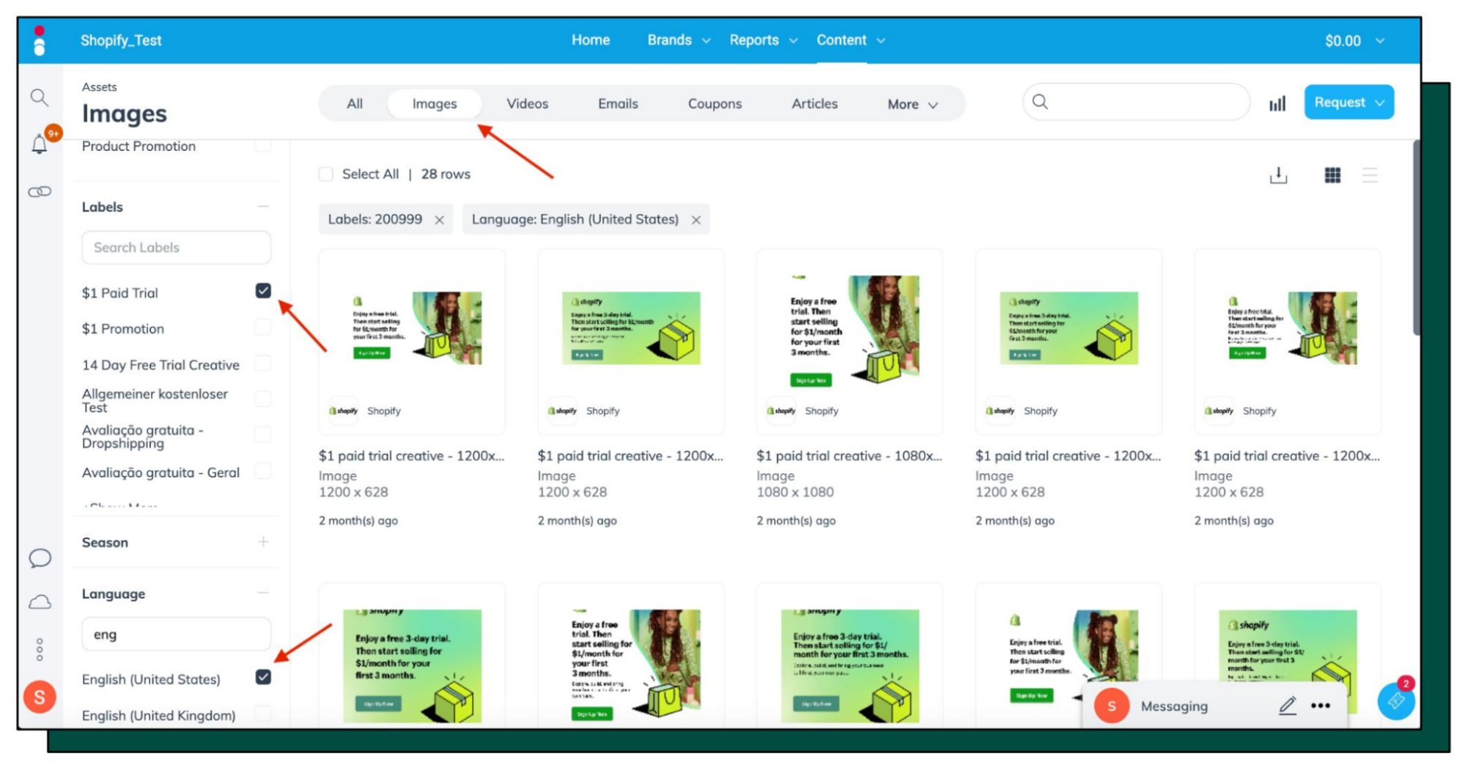Click the download icon above the grid
The image size is (1465, 770).
[x=1278, y=175]
